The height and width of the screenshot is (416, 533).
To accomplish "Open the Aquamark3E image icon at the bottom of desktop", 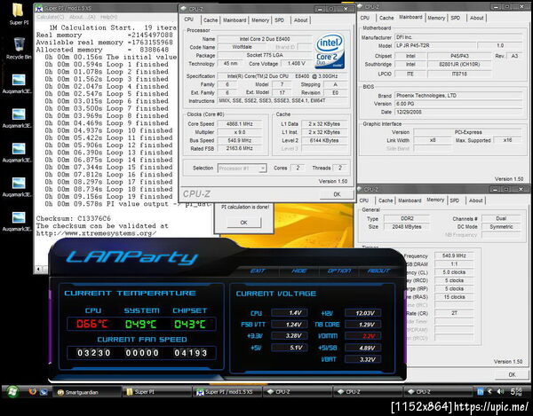I will click(x=18, y=221).
